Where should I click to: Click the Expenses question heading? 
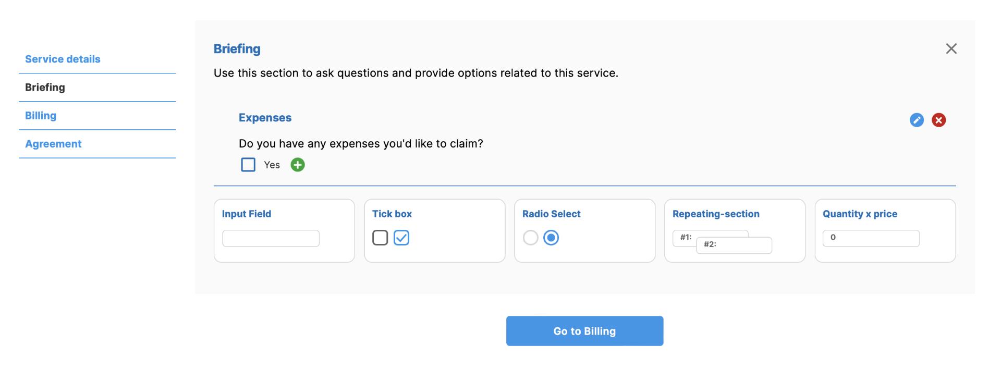point(265,118)
